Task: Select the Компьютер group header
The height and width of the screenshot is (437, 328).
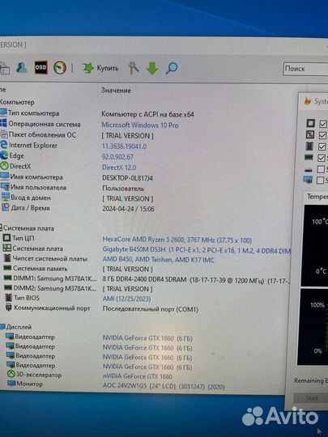Action: coord(17,102)
